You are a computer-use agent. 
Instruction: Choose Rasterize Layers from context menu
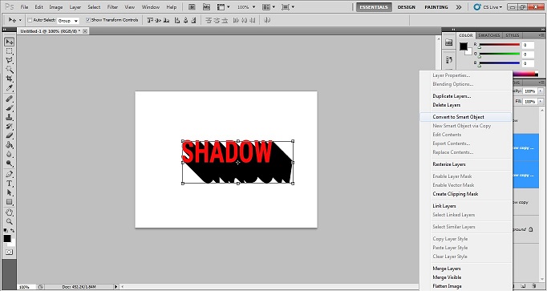click(466, 164)
